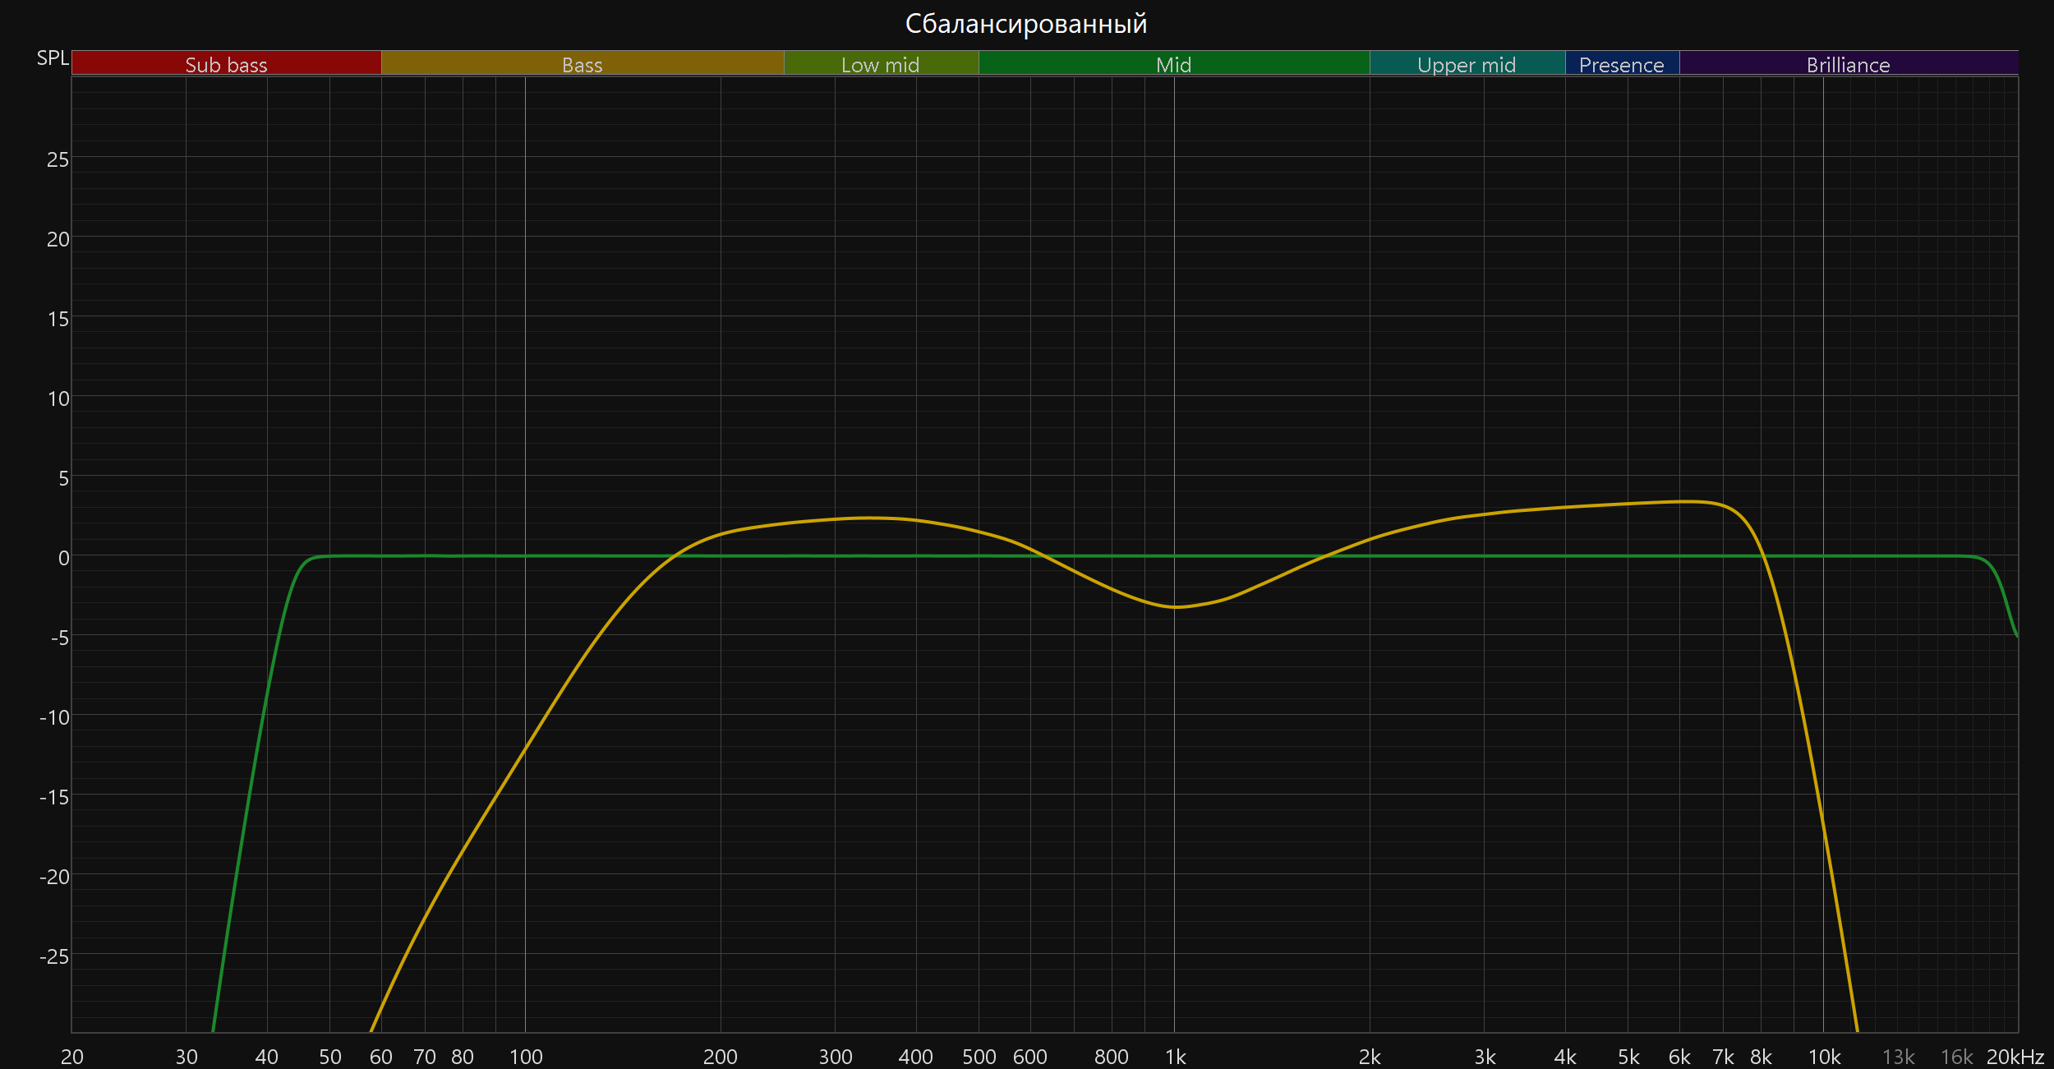This screenshot has width=2054, height=1069.
Task: Click the -25 dB axis label
Action: pos(54,956)
